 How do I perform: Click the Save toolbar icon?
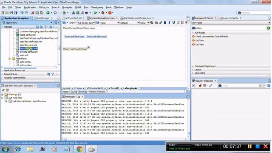pos(11,13)
